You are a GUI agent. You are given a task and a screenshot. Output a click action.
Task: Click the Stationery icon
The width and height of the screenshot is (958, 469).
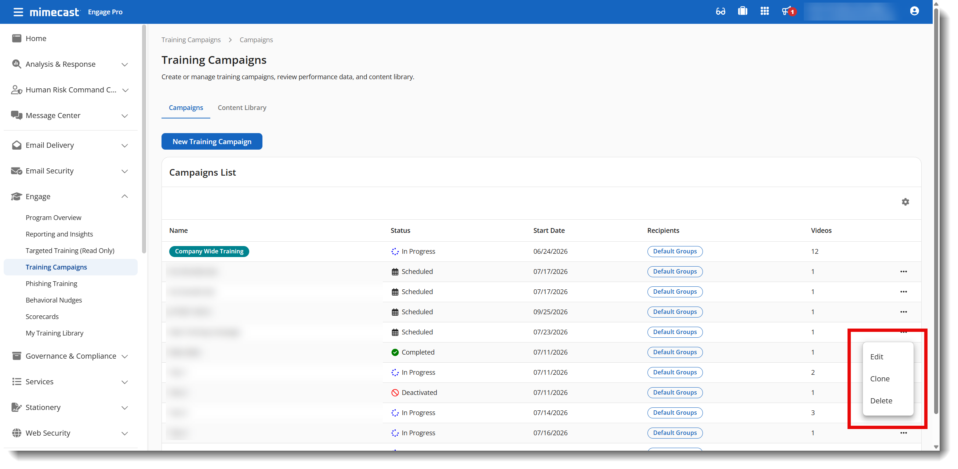click(17, 407)
